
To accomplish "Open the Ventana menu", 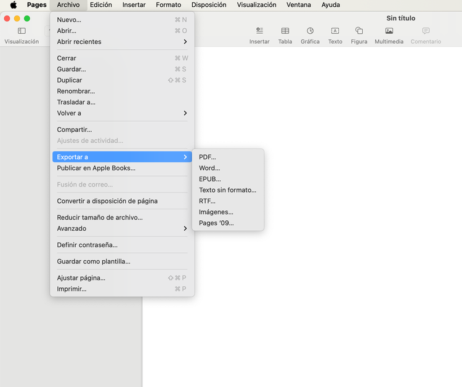I will point(299,5).
